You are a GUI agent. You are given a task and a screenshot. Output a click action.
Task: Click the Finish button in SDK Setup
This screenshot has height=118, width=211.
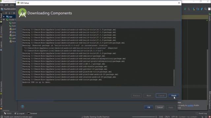[174, 95]
